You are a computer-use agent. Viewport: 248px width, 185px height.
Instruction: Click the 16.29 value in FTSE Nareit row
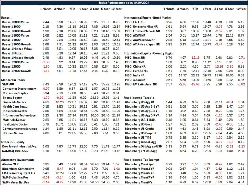59,173
